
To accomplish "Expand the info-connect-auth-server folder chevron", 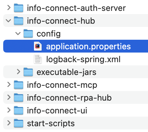I will pyautogui.click(x=9, y=8).
